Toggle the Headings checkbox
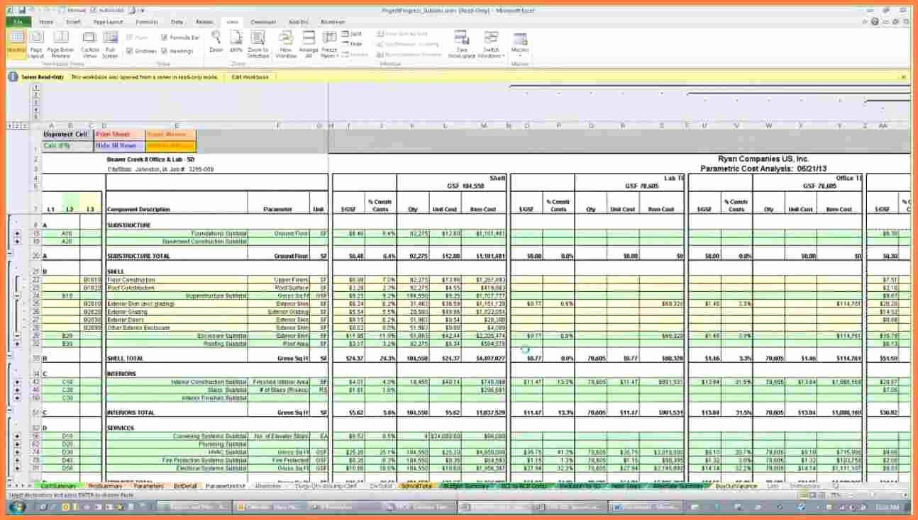Image resolution: width=918 pixels, height=520 pixels. click(x=165, y=51)
